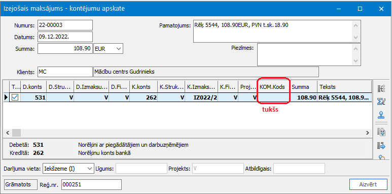Toggle the checkbox in the 531 posting row
The width and height of the screenshot is (392, 194).
tap(15, 98)
